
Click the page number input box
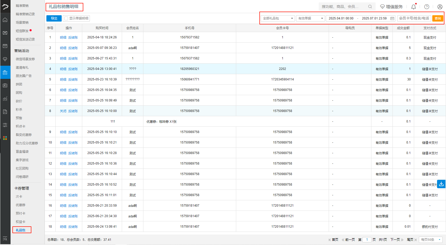(367, 240)
